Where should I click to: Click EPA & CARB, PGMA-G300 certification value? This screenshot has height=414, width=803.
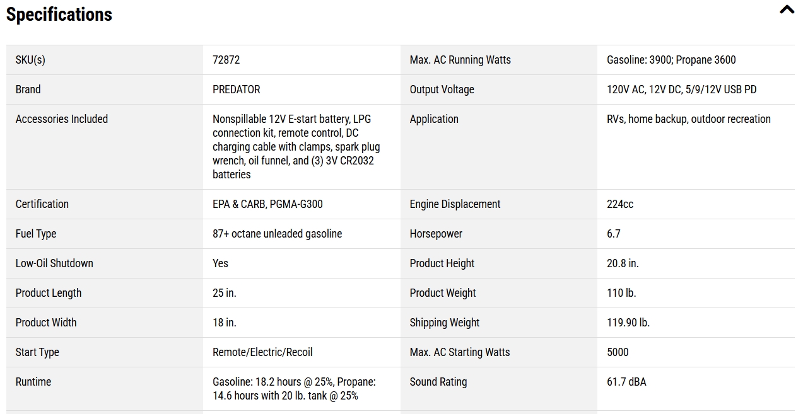click(x=267, y=204)
